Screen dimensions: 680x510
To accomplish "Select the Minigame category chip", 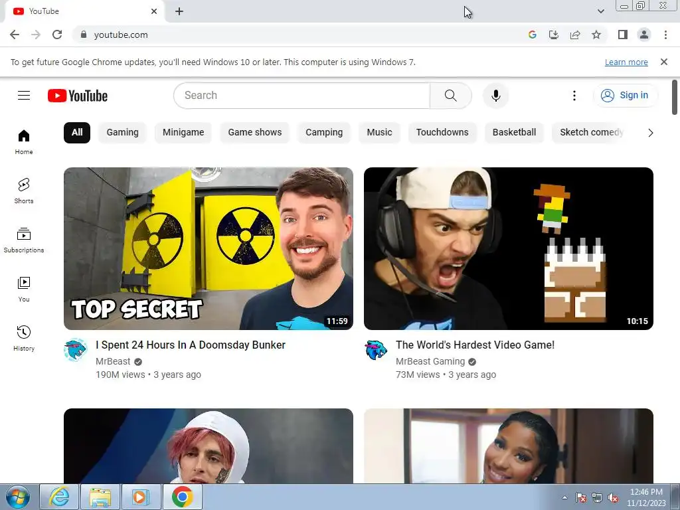I will pos(183,132).
